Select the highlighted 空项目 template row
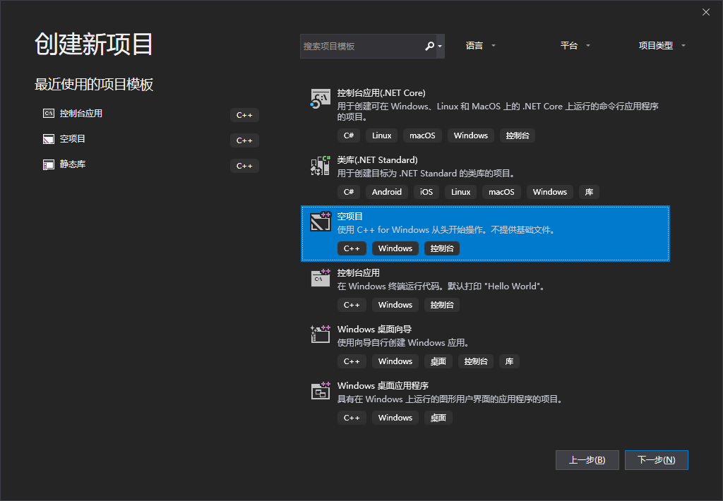Screen dimensions: 723x501 click(x=485, y=233)
